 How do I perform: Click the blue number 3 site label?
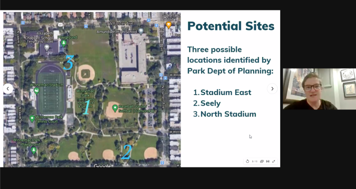69,62
